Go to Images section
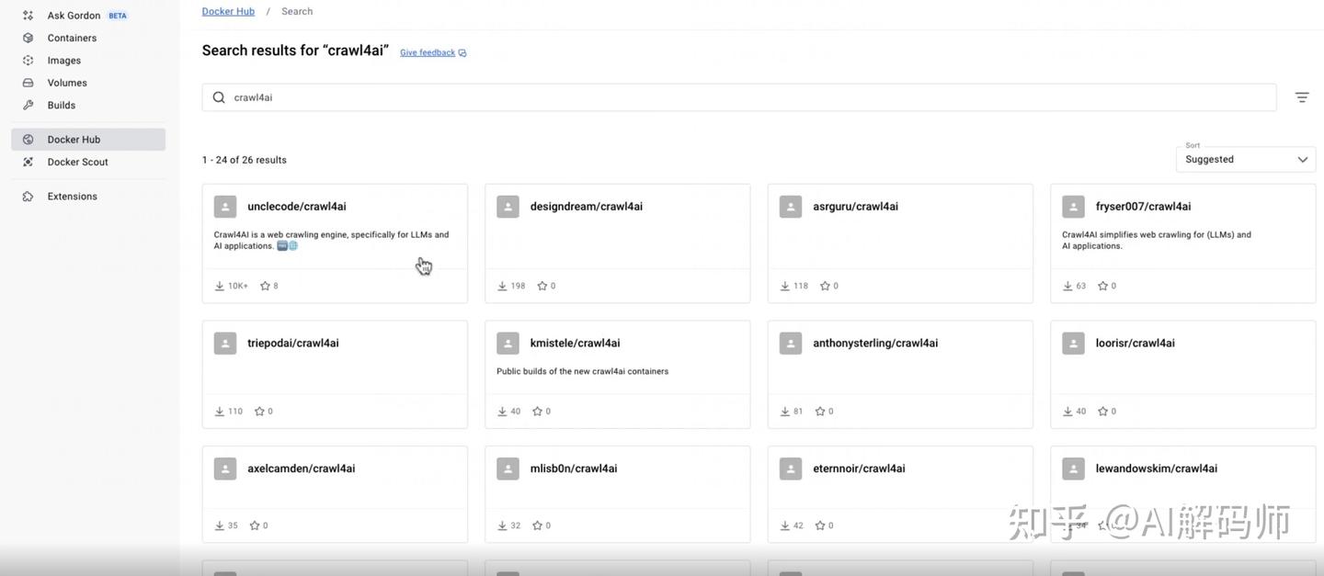The width and height of the screenshot is (1324, 576). [x=88, y=61]
